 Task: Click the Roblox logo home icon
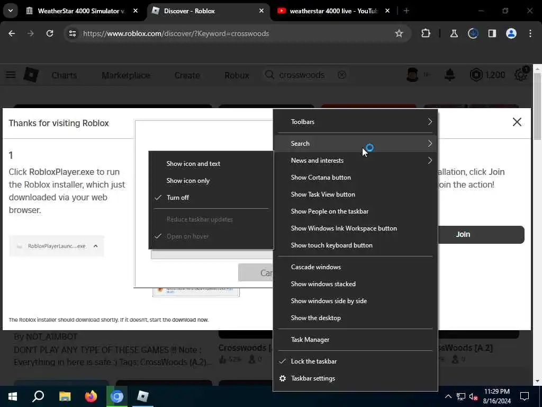click(31, 75)
